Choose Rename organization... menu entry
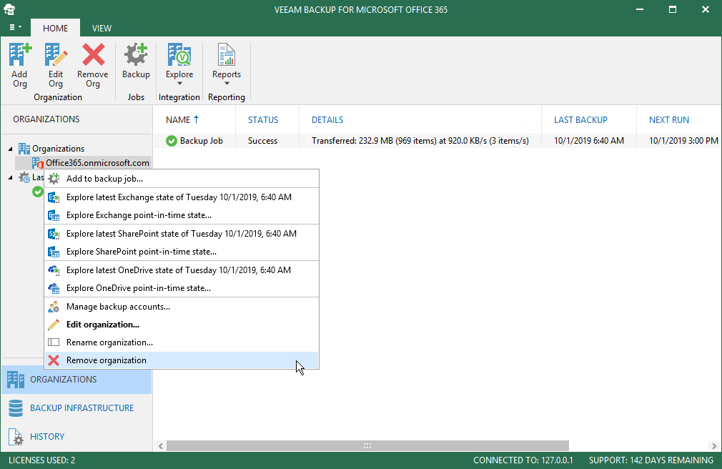The height and width of the screenshot is (469, 722). pyautogui.click(x=182, y=342)
